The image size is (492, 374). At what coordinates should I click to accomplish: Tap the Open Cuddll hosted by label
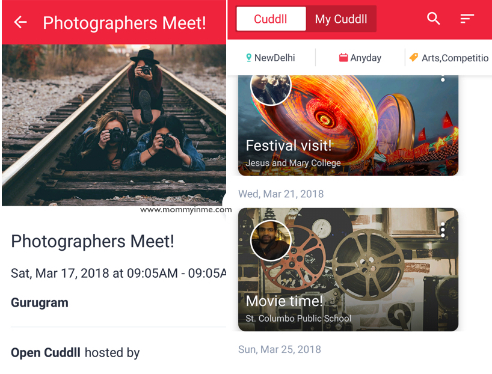pos(75,353)
